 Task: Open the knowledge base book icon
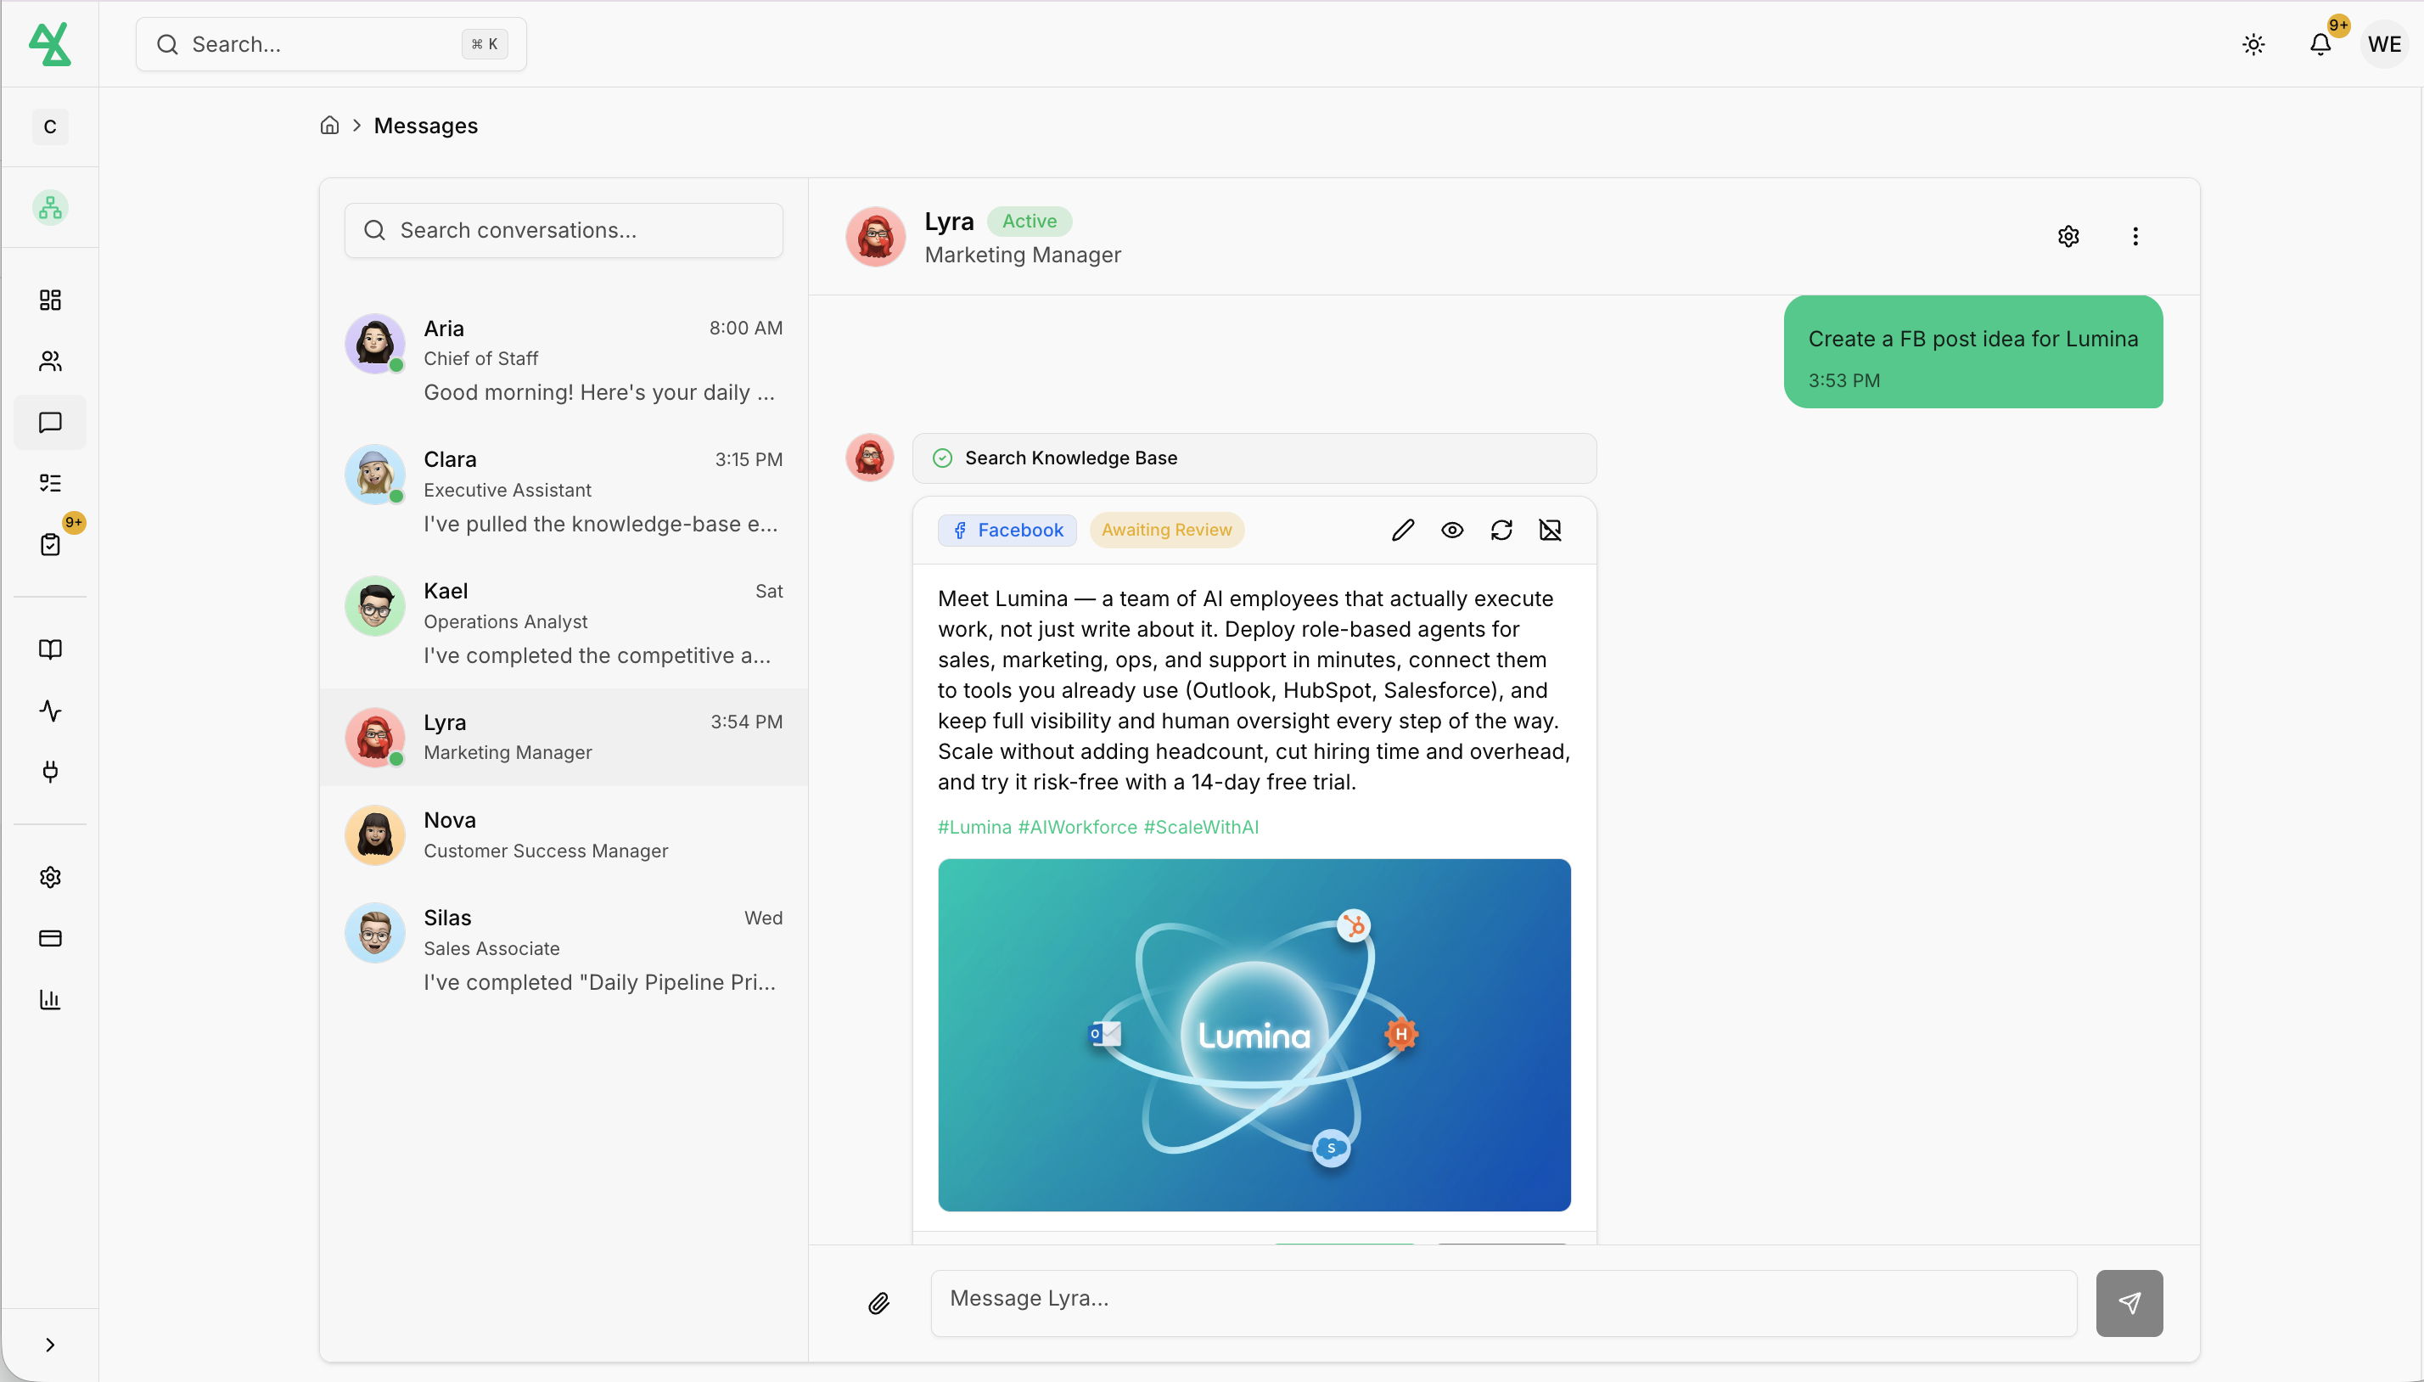[50, 649]
